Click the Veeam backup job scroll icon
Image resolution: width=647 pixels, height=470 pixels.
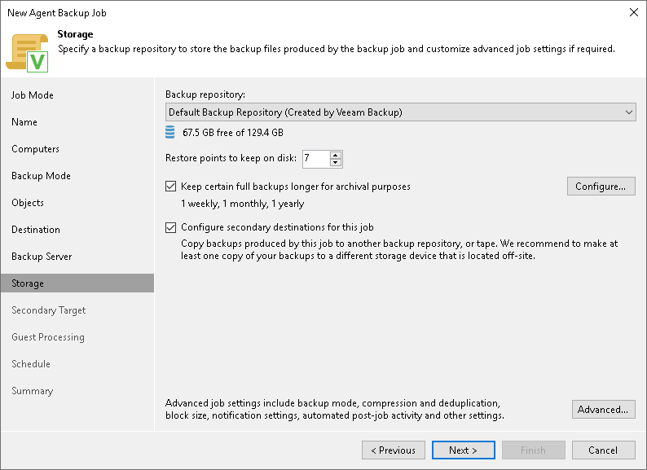pyautogui.click(x=27, y=53)
